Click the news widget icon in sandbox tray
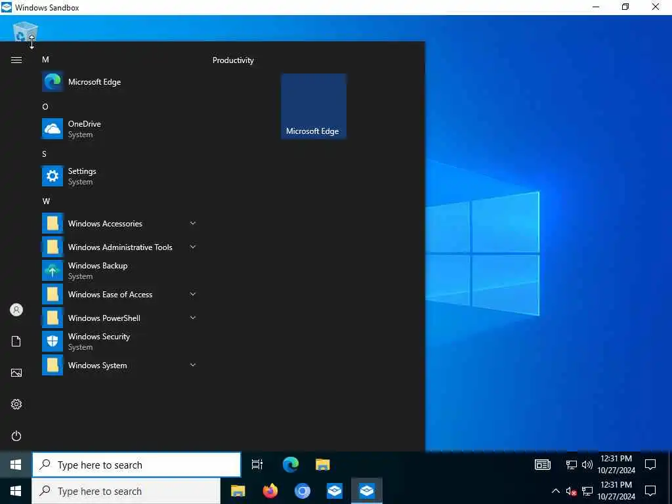Viewport: 672px width, 504px height. click(x=543, y=465)
